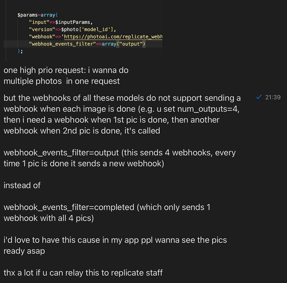Click the read checkmark beside 21:39
Image resolution: width=287 pixels, height=283 pixels.
(259, 97)
